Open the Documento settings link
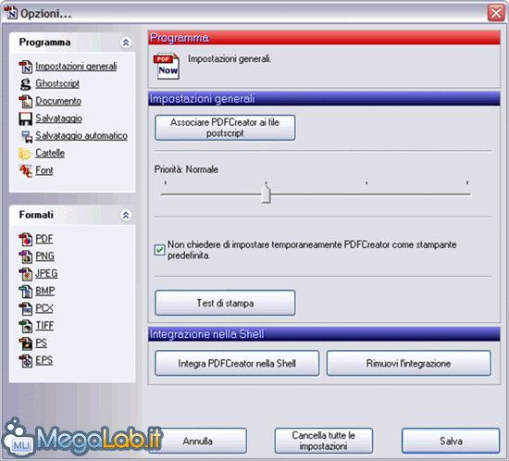 click(x=58, y=101)
